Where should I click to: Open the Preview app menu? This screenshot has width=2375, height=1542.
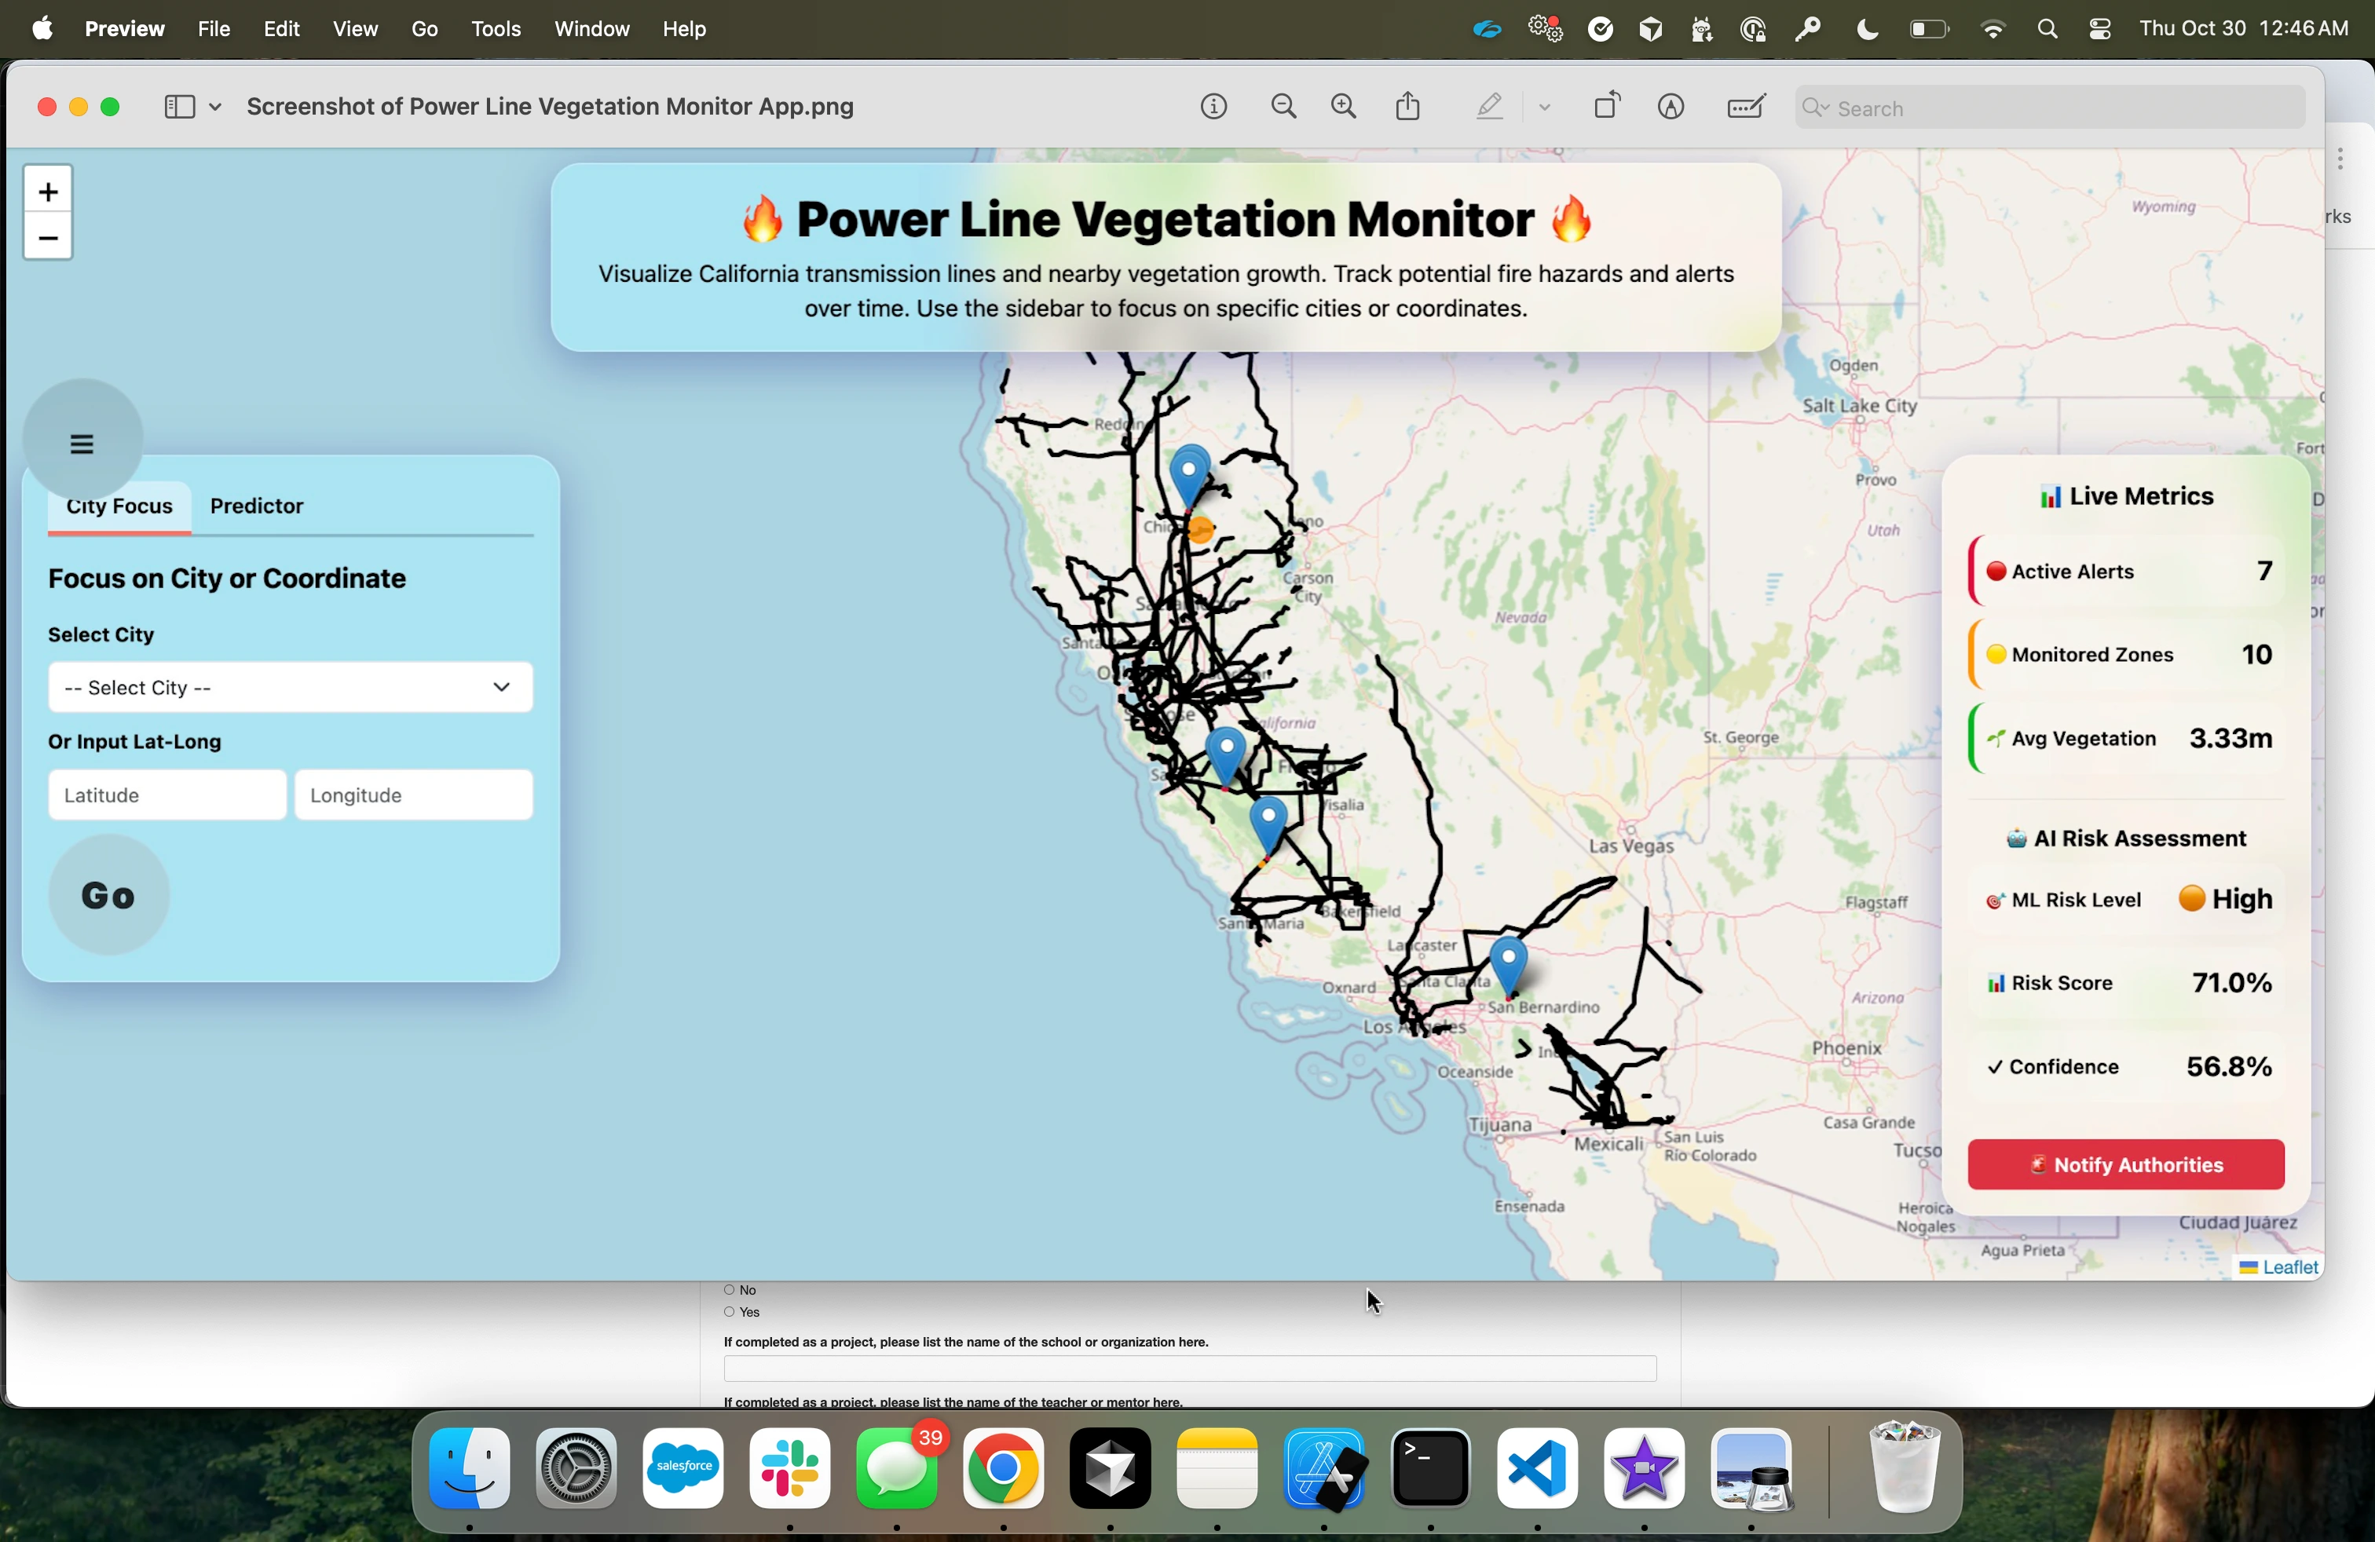[125, 29]
